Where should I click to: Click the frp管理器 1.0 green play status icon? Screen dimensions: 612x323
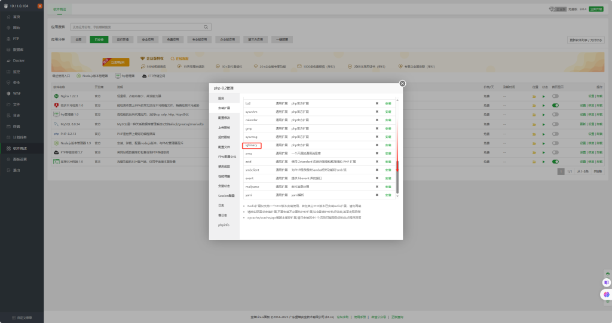tap(544, 115)
